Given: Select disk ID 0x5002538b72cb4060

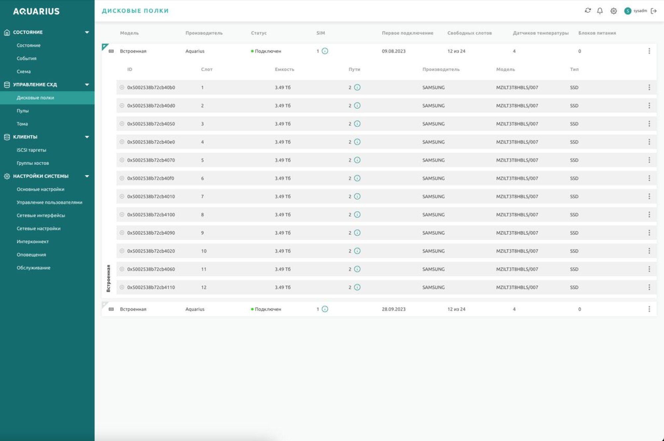Looking at the screenshot, I should [x=151, y=269].
